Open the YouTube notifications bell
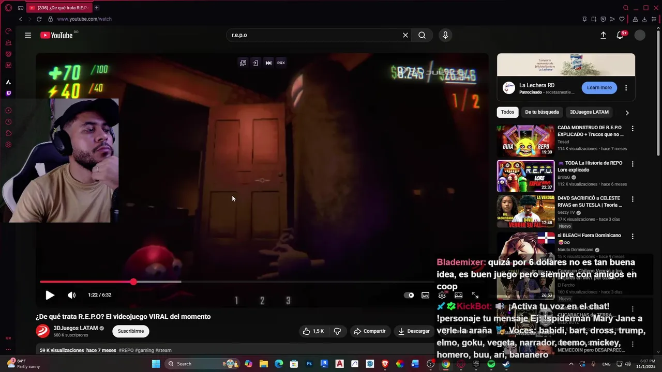Image resolution: width=662 pixels, height=372 pixels. [x=620, y=35]
